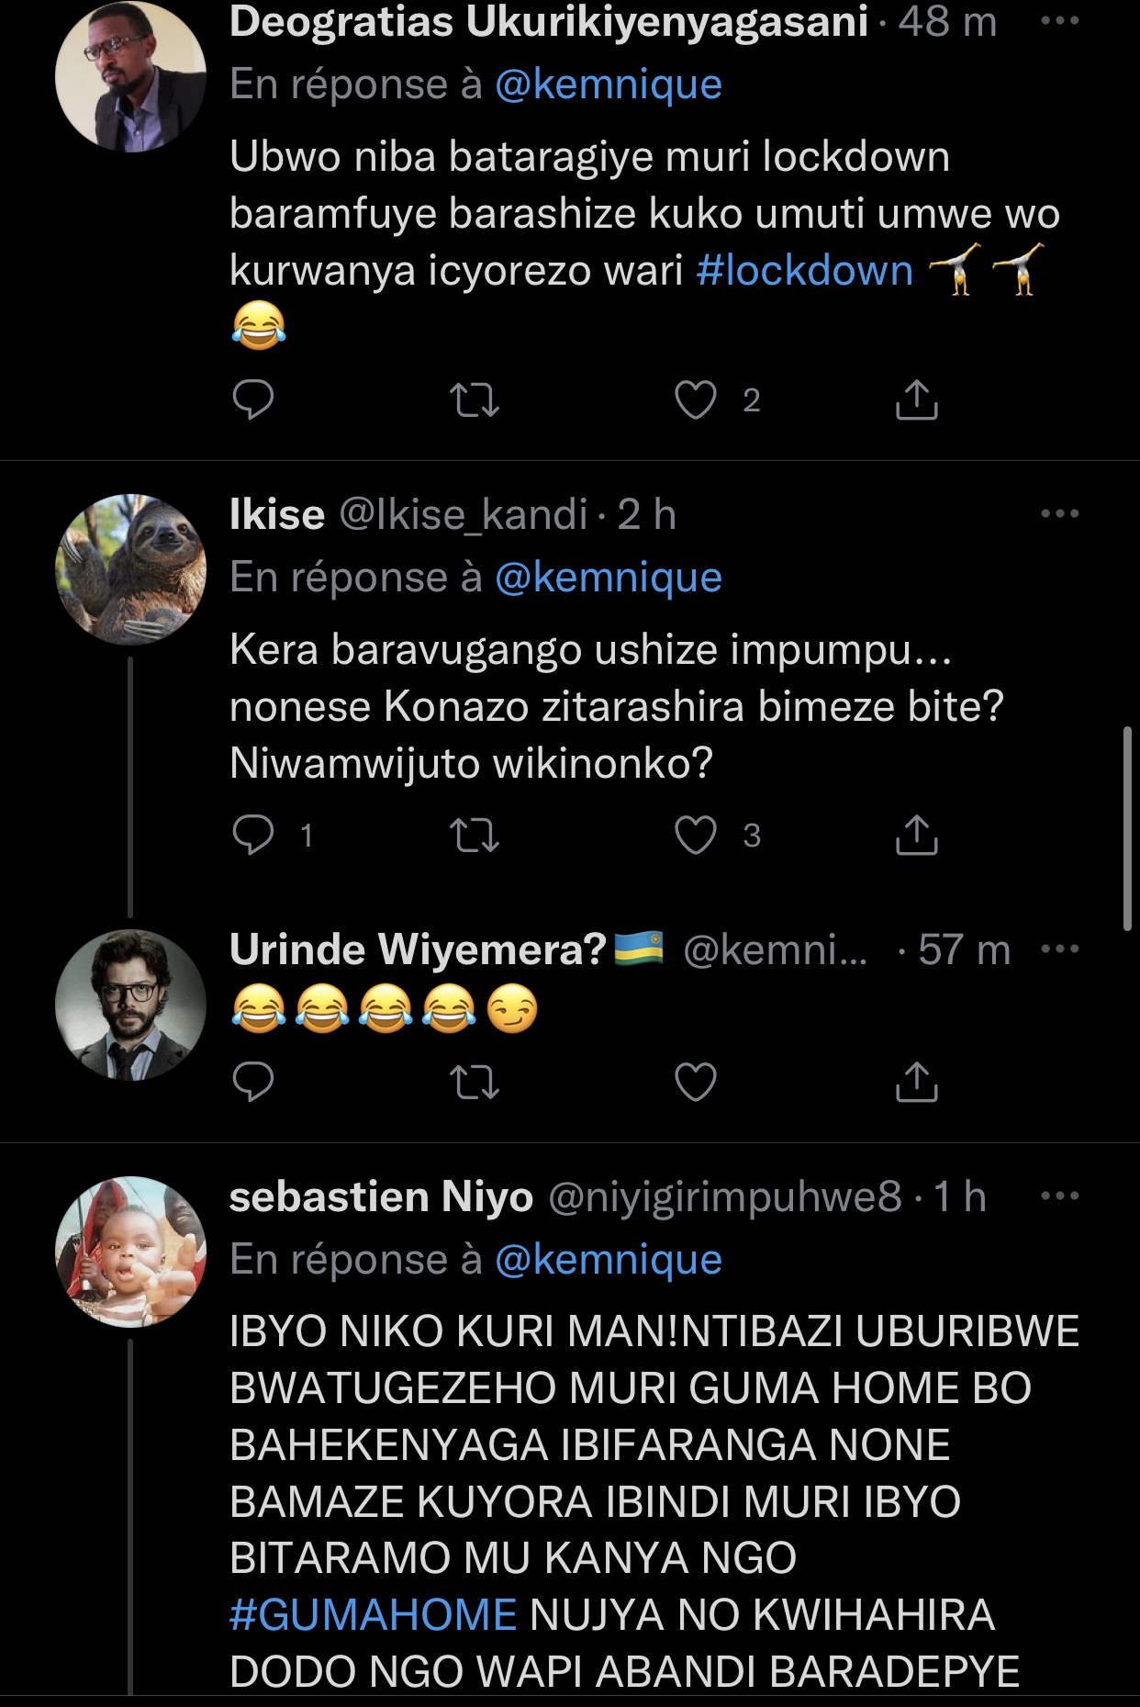Image resolution: width=1140 pixels, height=1707 pixels.
Task: Open more options on sebastien Niyo's tweet
Action: tap(1060, 1196)
